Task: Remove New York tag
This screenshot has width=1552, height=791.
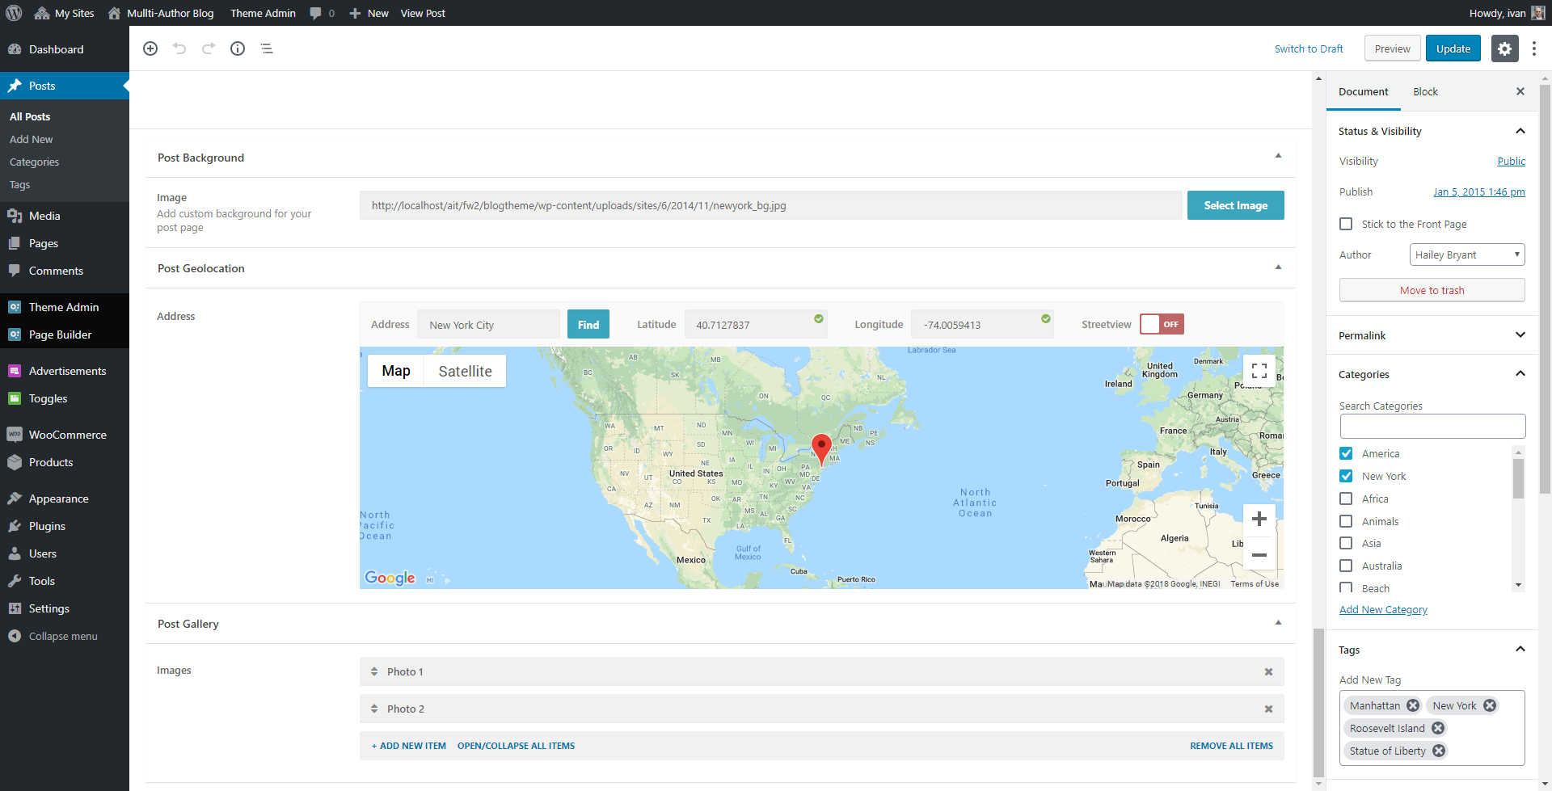Action: tap(1490, 705)
